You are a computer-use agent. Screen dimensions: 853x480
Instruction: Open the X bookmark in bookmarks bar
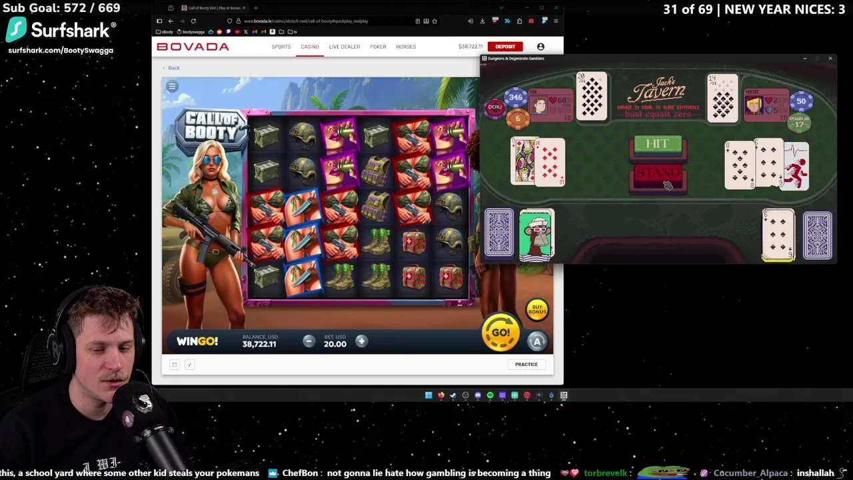[x=246, y=32]
